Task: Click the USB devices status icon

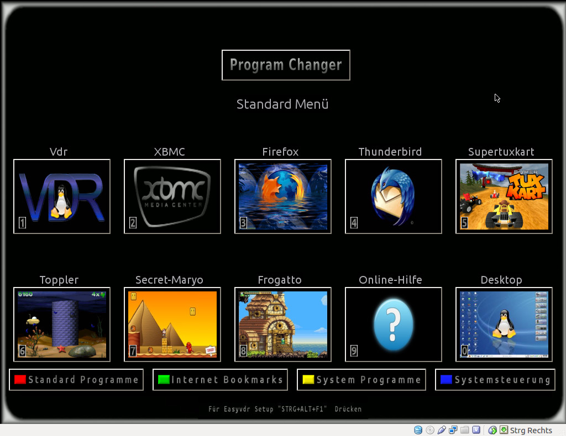Action: click(441, 430)
